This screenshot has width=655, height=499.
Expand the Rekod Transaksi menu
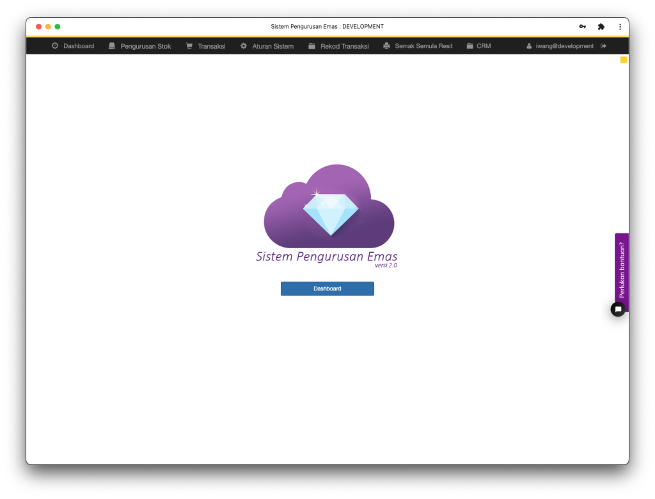point(344,46)
